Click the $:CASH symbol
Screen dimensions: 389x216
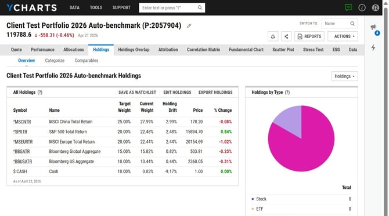20,171
